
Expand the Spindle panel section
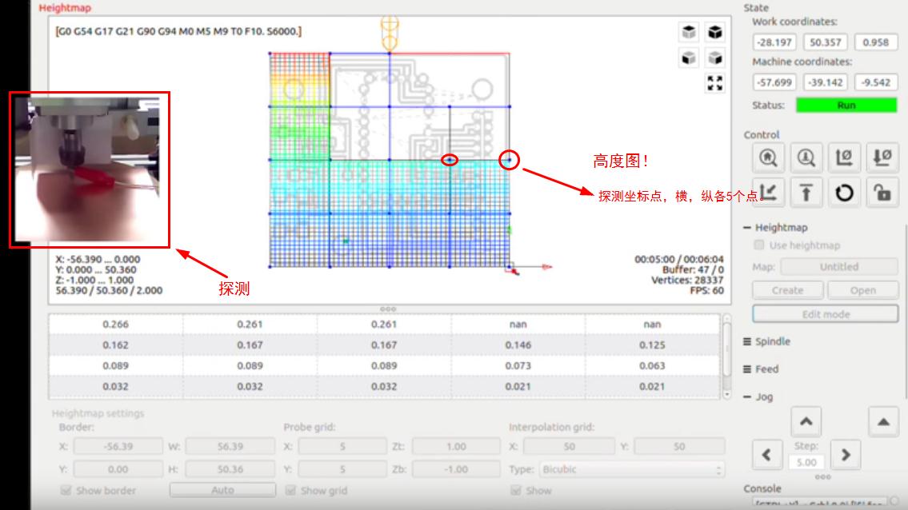[767, 341]
